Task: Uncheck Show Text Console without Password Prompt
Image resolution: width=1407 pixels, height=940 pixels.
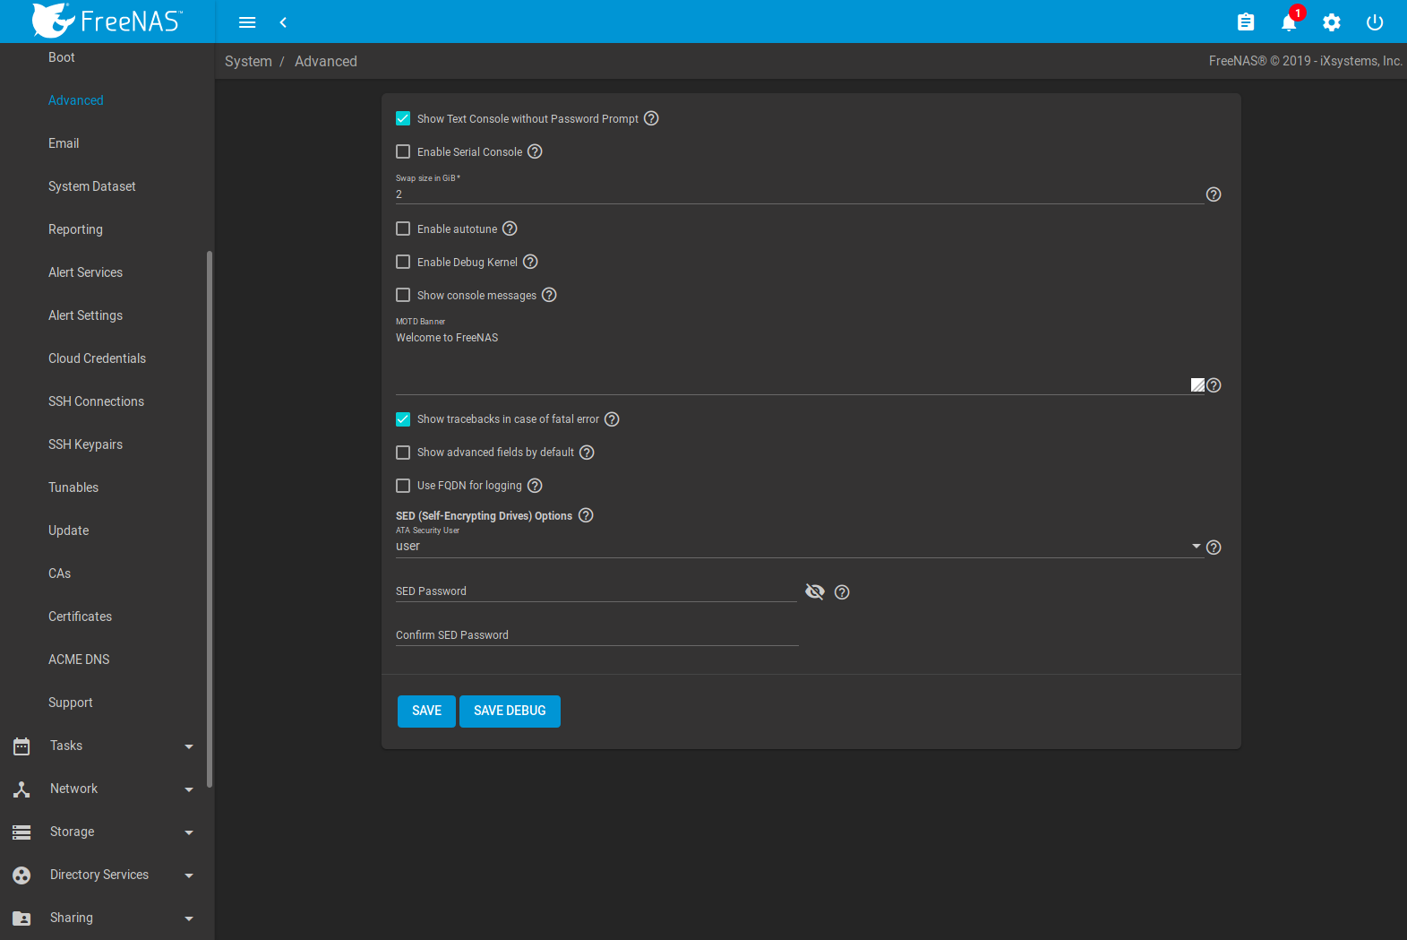Action: click(x=403, y=118)
